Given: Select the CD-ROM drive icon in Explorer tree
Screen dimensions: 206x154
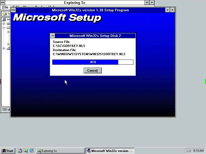Looking at the screenshot, I should click(x=8, y=48).
